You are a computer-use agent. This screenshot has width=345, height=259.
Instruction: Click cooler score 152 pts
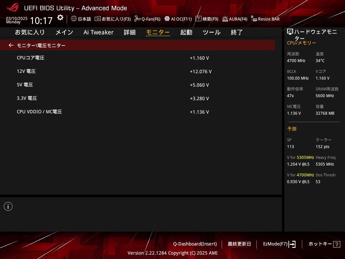322,147
